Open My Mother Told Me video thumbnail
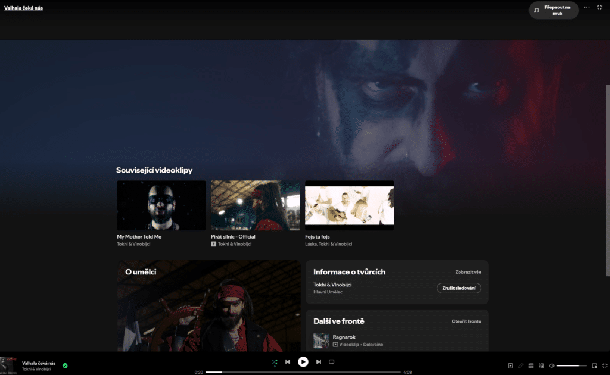 coord(161,205)
